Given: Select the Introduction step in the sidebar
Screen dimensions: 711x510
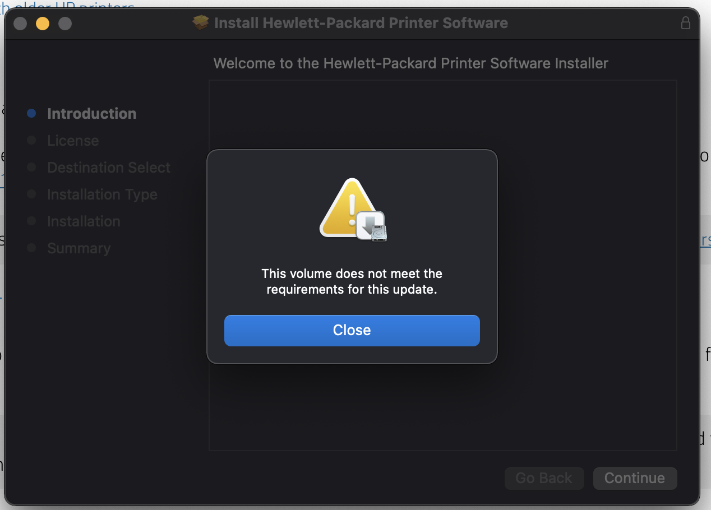Looking at the screenshot, I should pos(91,113).
